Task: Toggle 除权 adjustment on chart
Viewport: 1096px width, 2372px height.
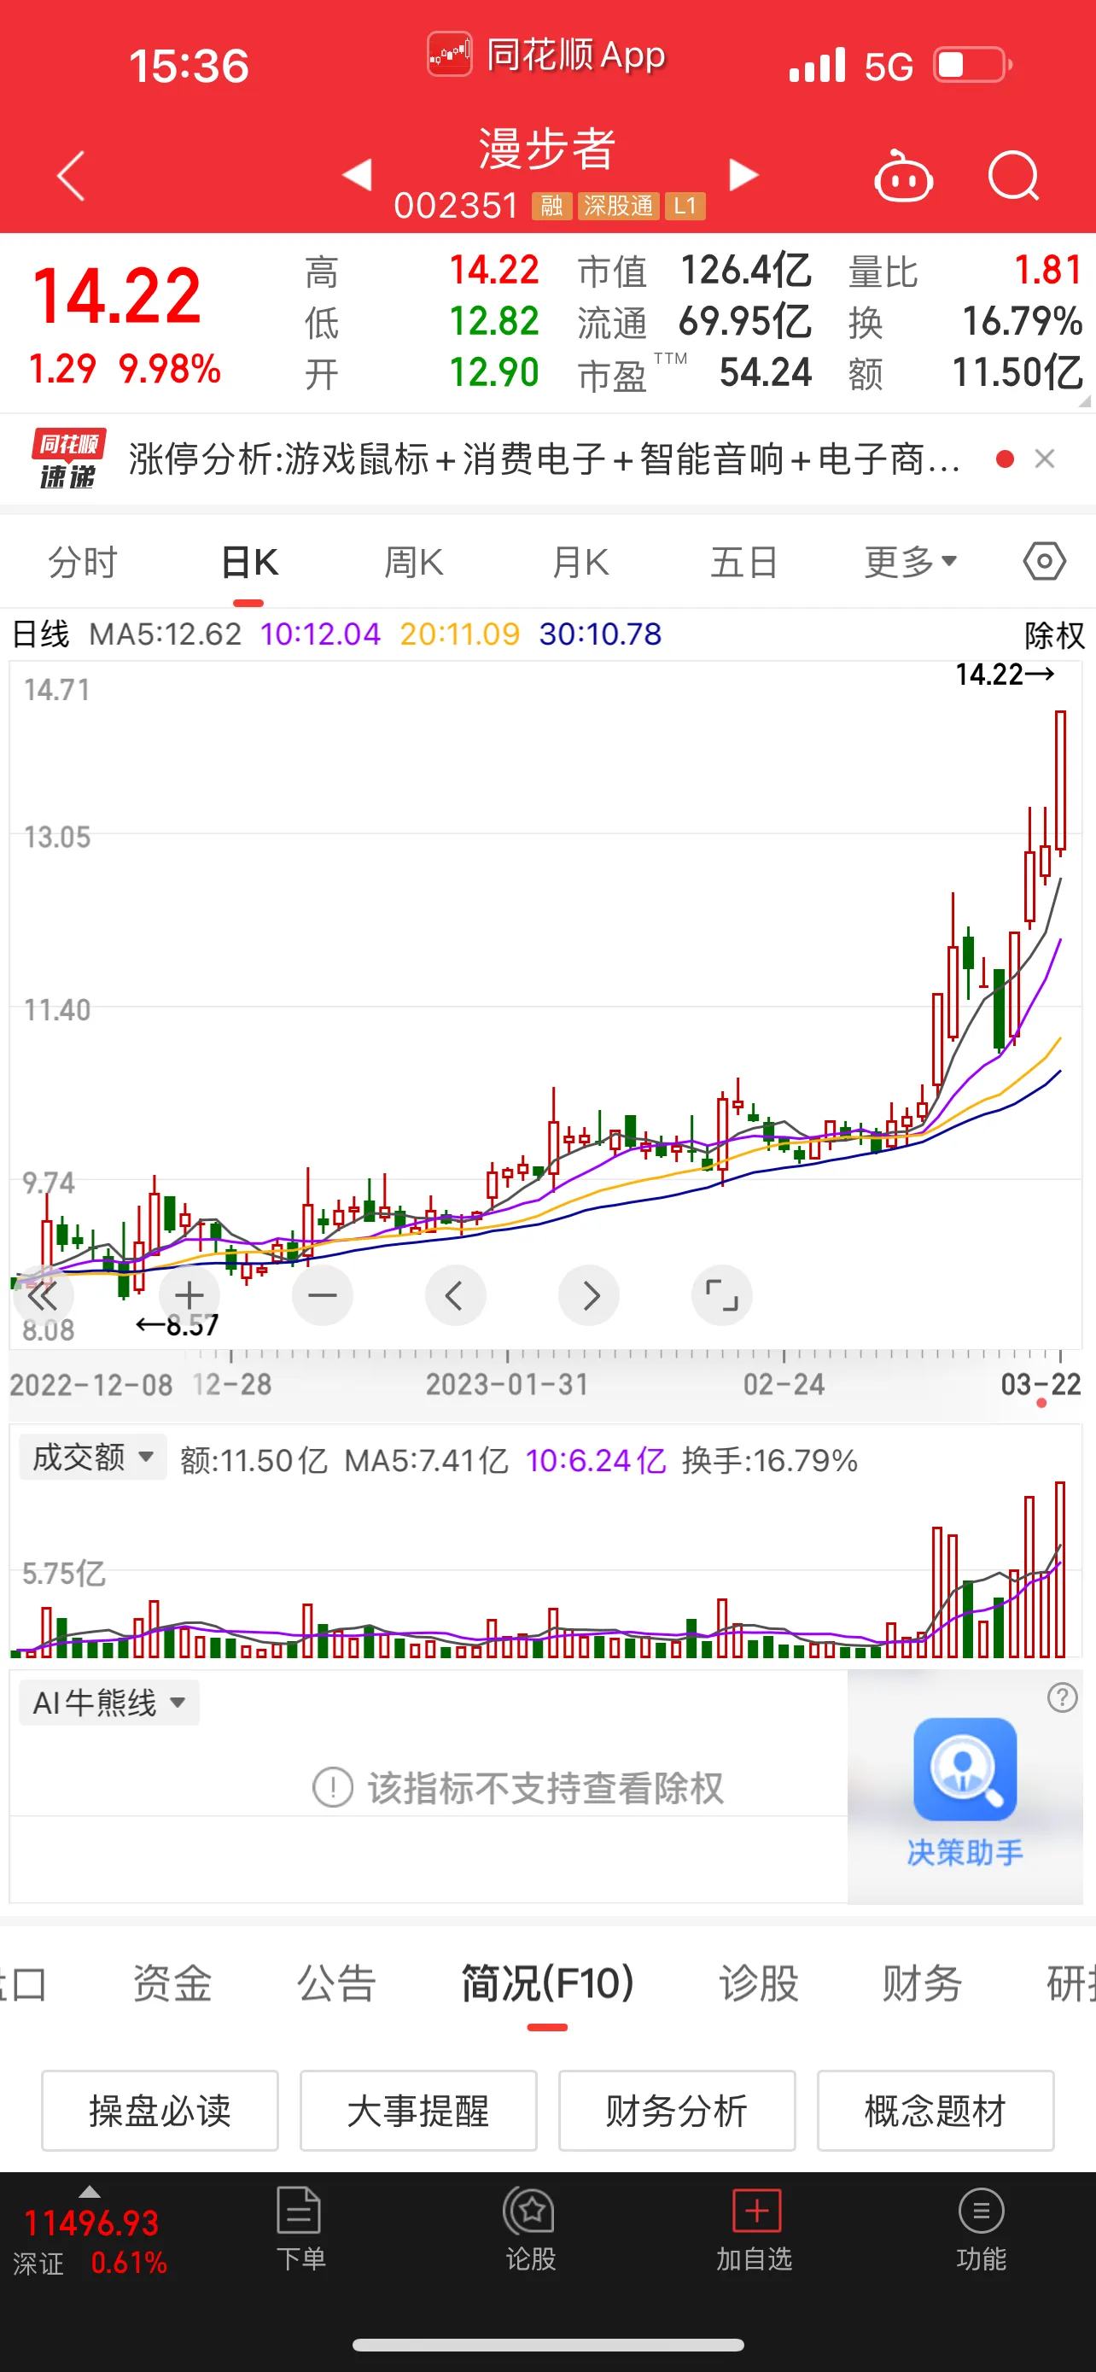Action: click(1053, 634)
